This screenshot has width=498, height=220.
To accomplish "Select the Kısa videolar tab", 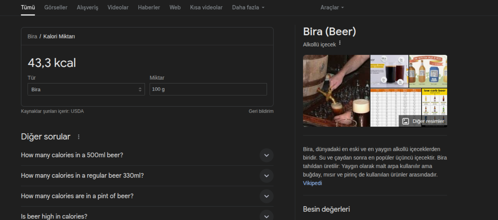I will (x=206, y=7).
